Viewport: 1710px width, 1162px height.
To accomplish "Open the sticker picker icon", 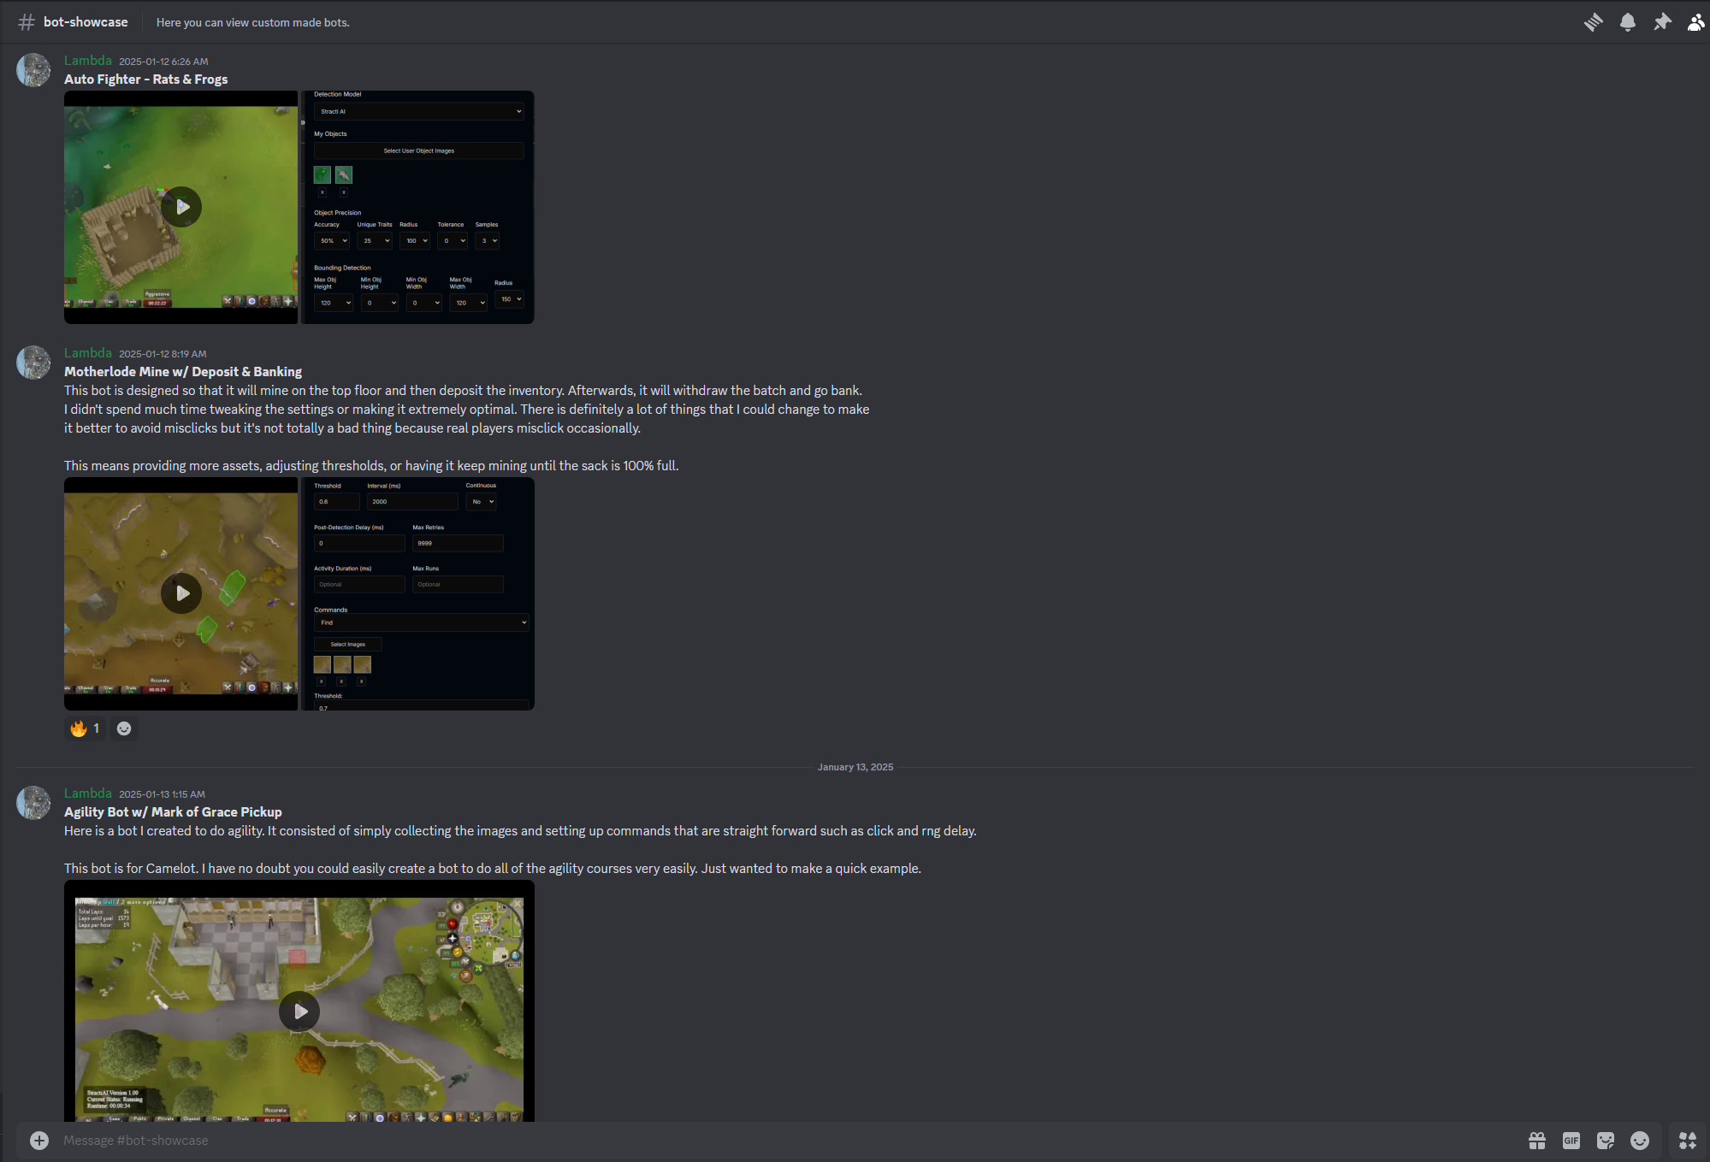I will tap(1606, 1140).
